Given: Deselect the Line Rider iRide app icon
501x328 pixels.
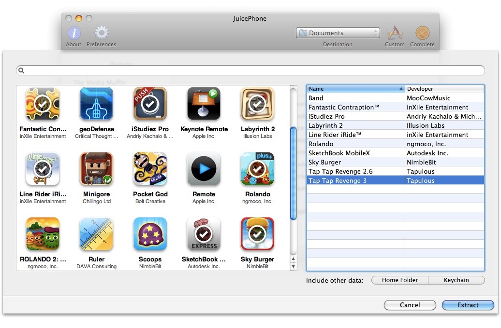Looking at the screenshot, I should tap(43, 169).
